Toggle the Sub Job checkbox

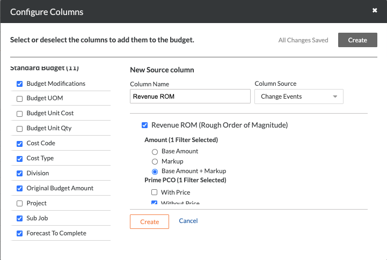[20, 219]
